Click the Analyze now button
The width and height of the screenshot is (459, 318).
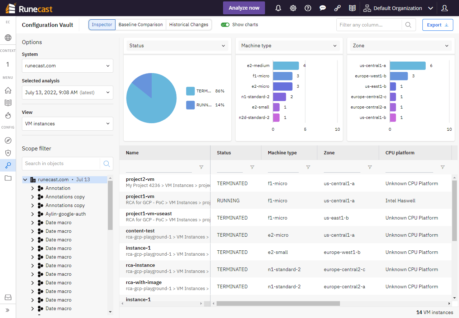pos(244,8)
